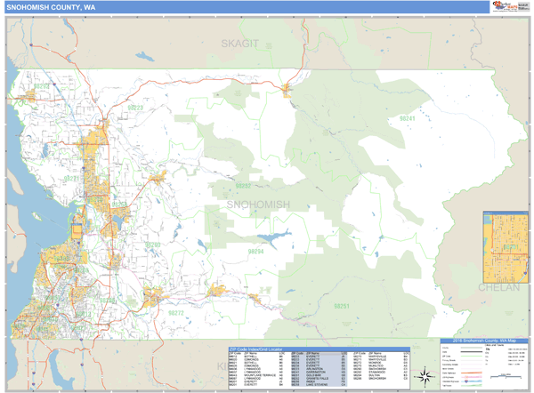Screen dimensions: 534x393
Task: Select ZIP code label 98208
Action: click(x=81, y=270)
